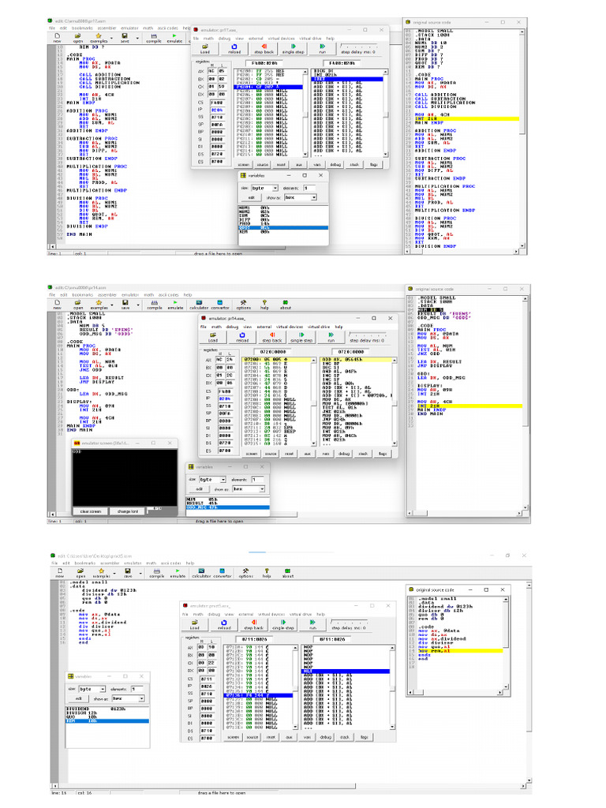This screenshot has width=606, height=808.
Task: Click reset button in prvt5 emulator window
Action: pyautogui.click(x=271, y=737)
